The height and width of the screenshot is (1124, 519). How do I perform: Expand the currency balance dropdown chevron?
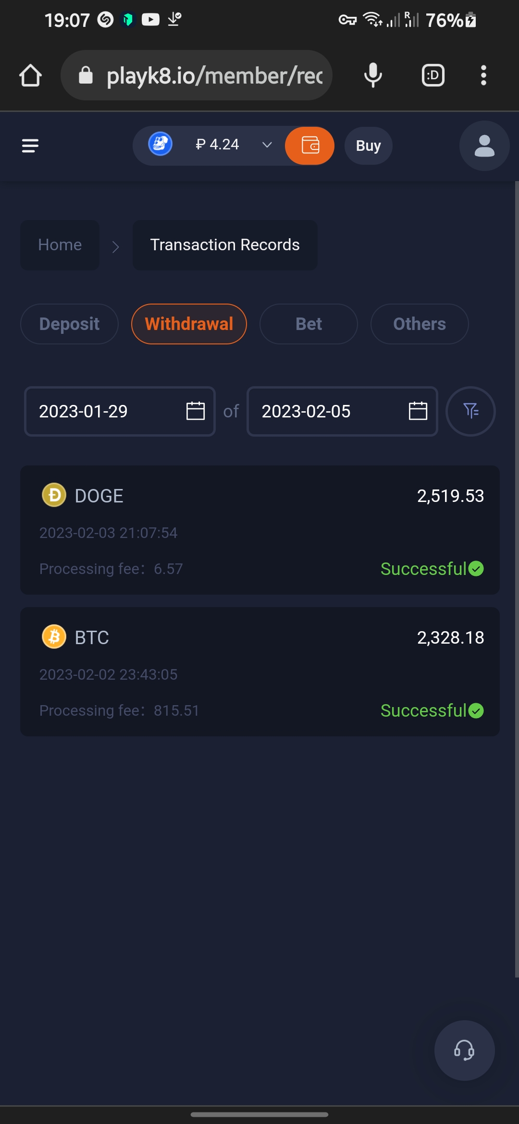[x=267, y=145]
